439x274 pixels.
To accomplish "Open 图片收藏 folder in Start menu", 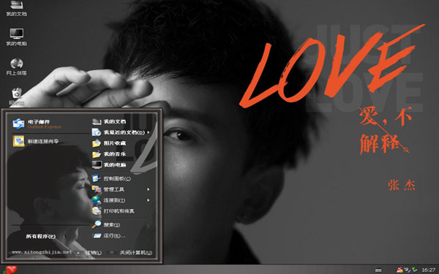I will click(109, 143).
